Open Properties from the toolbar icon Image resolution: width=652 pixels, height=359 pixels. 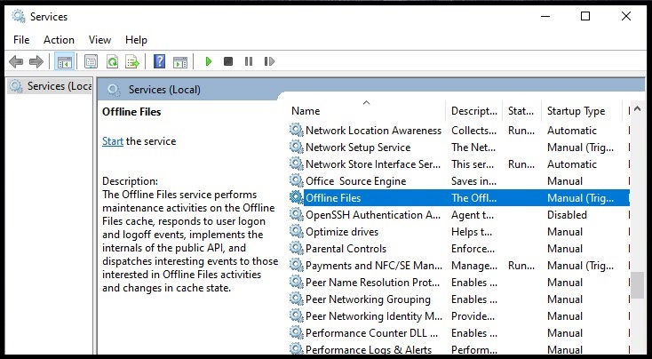point(91,62)
